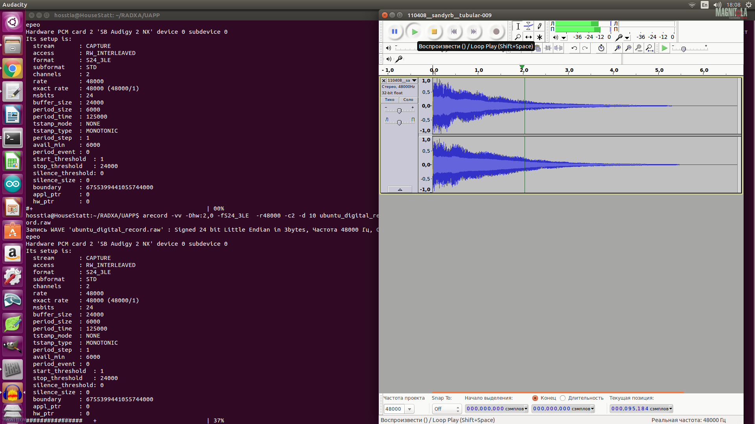
Task: Zoom in on the waveform
Action: 617,48
